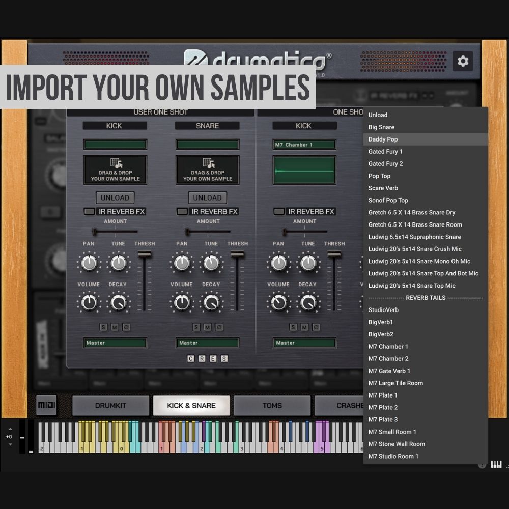This screenshot has width=509, height=509.
Task: Click the one shot kick waveform display
Action: [x=304, y=170]
